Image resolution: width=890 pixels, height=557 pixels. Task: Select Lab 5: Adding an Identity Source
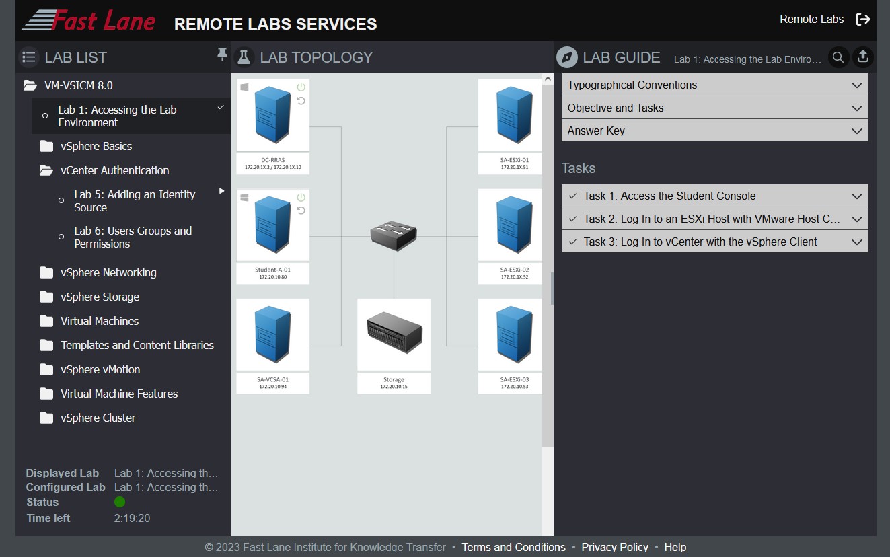pos(135,200)
